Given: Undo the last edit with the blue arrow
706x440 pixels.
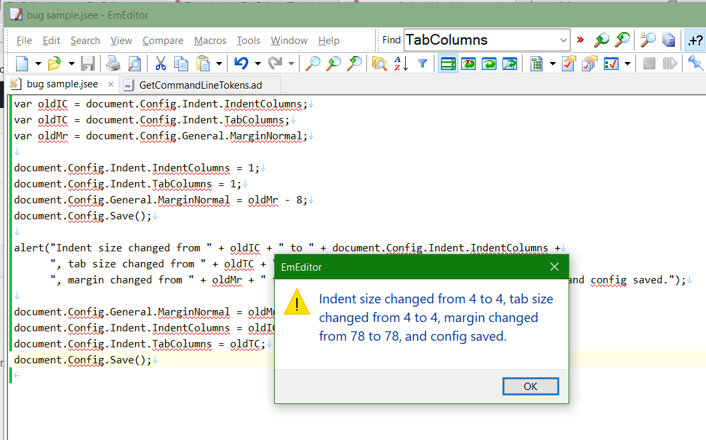Looking at the screenshot, I should click(242, 63).
